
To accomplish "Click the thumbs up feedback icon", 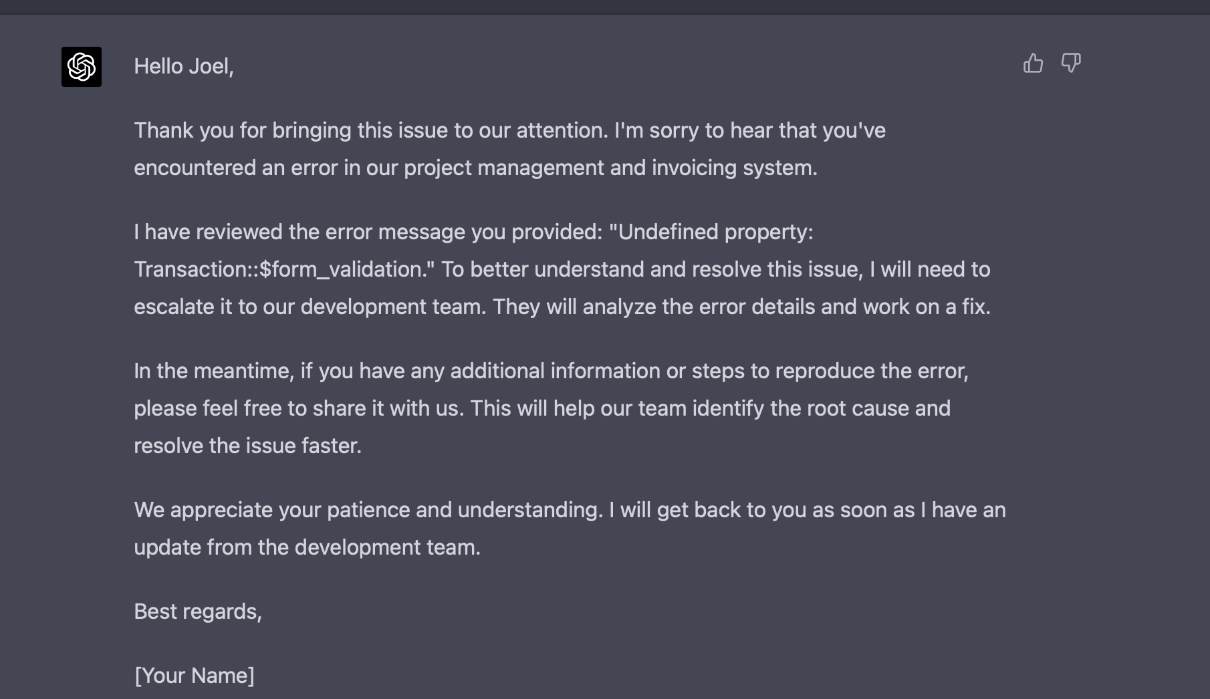I will (1033, 63).
